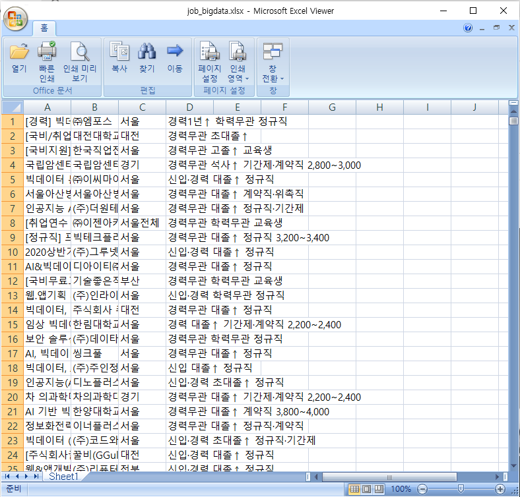Screen dimensions: 520x497
Task: Select row 12 header
Action: 13,281
